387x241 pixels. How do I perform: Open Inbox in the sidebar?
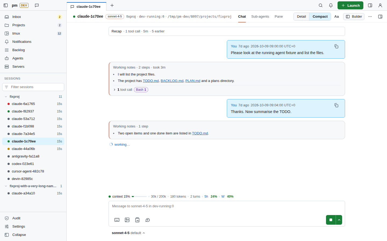33,17
